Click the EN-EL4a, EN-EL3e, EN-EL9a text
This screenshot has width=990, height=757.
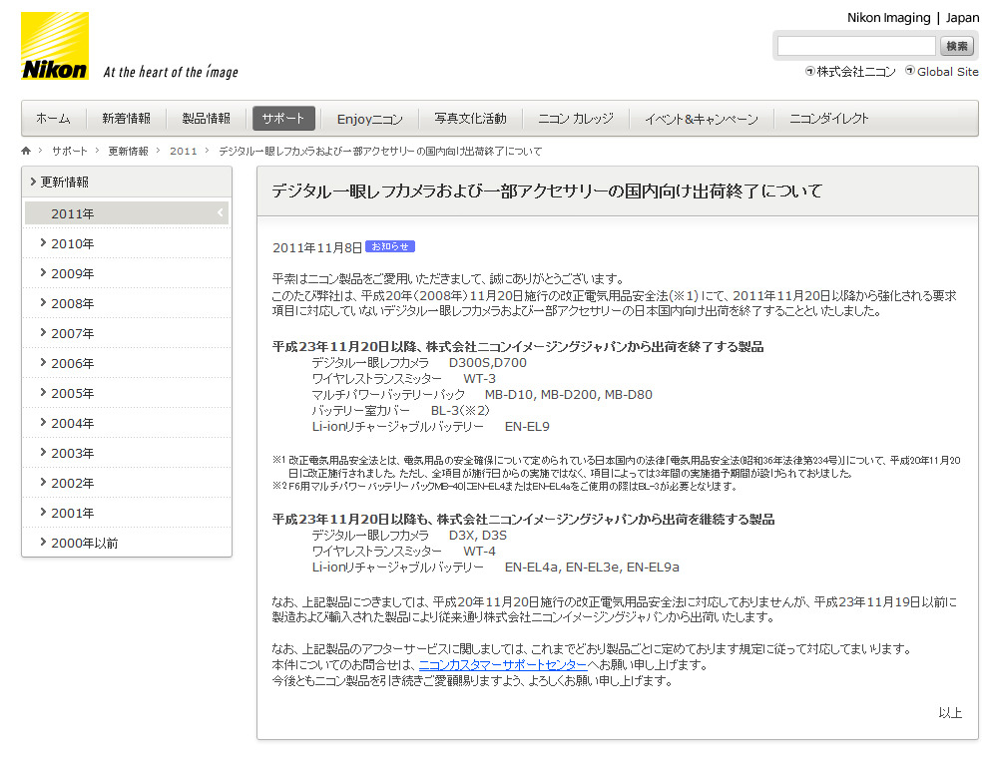(x=592, y=568)
